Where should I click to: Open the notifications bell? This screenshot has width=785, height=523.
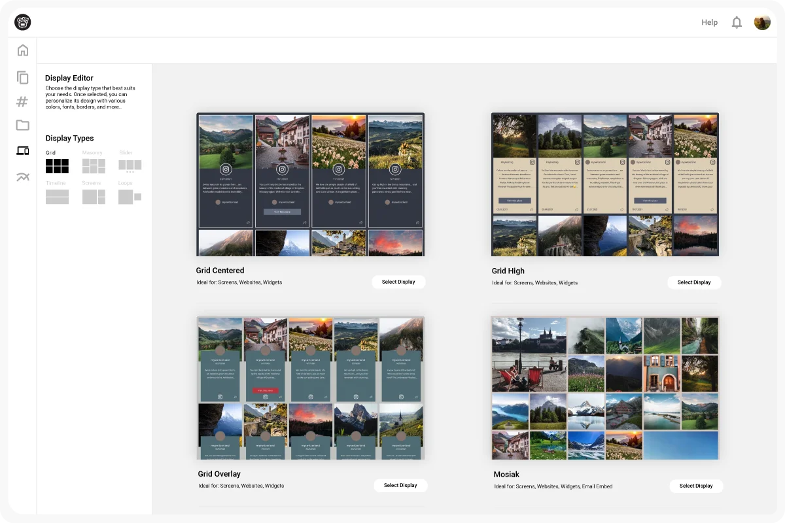737,23
